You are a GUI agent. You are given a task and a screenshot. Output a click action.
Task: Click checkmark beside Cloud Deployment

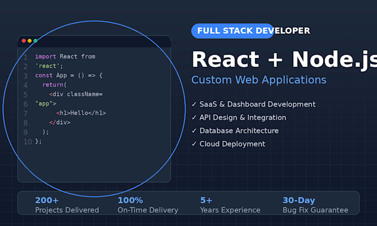194,144
